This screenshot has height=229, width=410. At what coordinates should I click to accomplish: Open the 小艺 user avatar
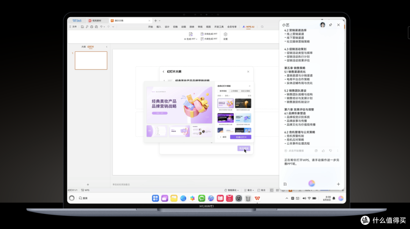[x=323, y=25]
